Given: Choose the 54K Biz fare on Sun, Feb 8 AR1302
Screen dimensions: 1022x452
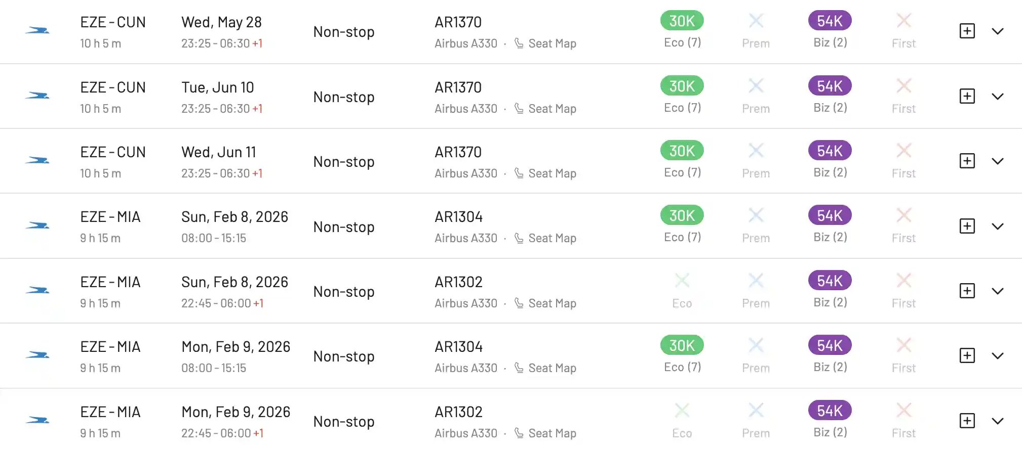Looking at the screenshot, I should 830,281.
